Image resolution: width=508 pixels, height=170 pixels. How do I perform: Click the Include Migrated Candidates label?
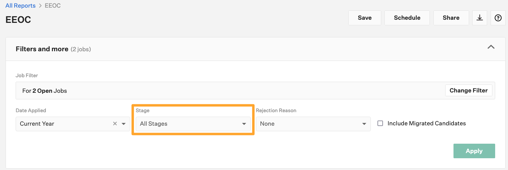427,123
